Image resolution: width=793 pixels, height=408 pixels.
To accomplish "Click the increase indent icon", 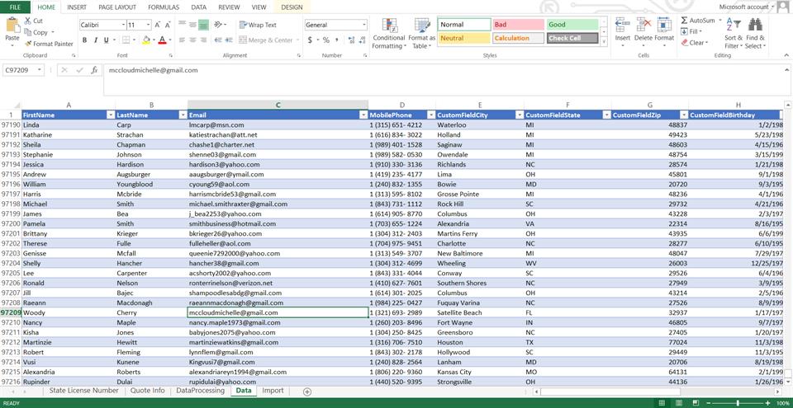I will (229, 40).
